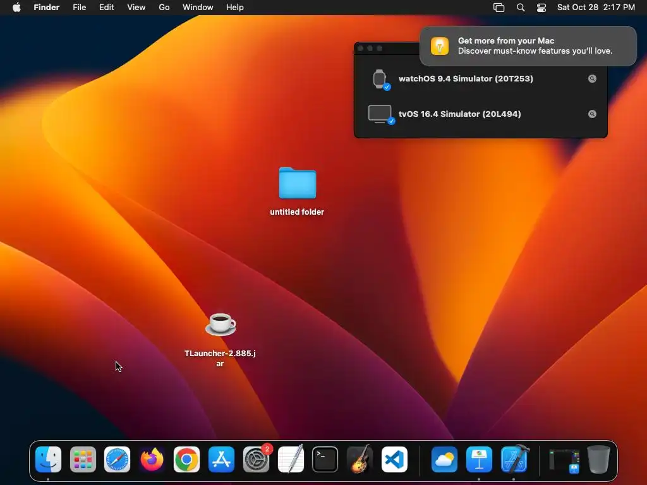Select the tvOS 16.4 Simulator row
Screen dimensions: 647x485
(x=481, y=114)
